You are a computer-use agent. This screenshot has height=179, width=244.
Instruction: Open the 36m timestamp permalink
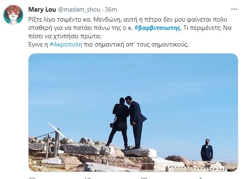(111, 10)
